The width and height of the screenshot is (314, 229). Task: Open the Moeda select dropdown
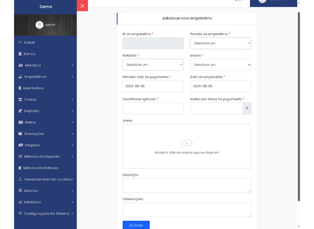click(x=220, y=65)
